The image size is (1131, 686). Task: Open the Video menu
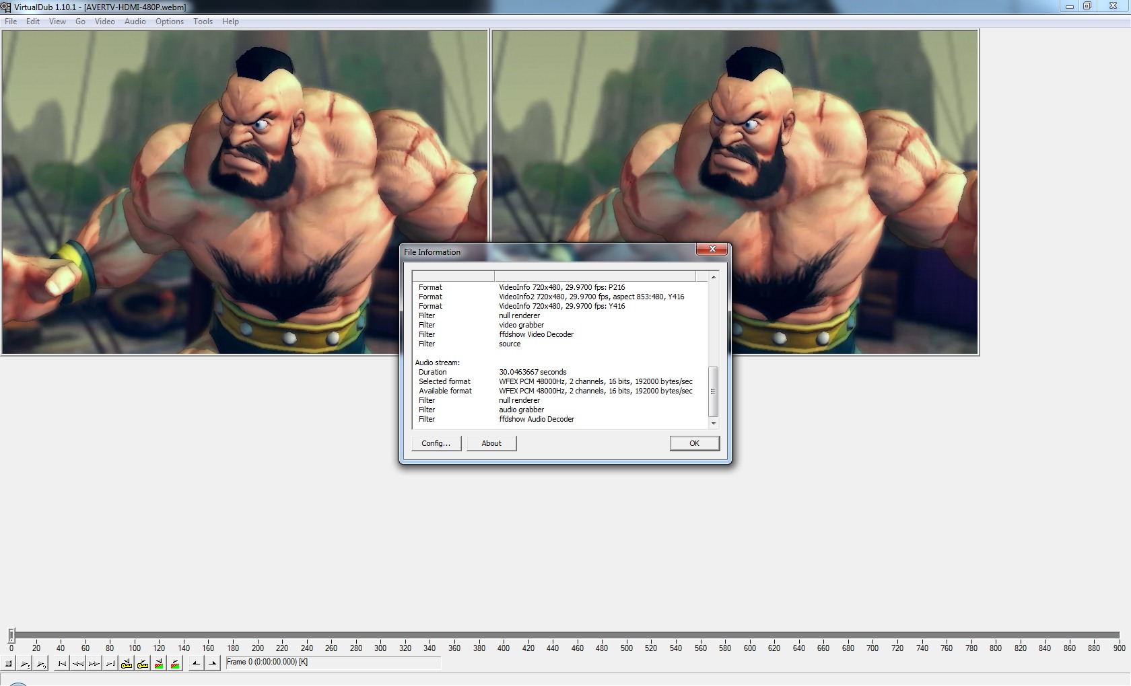[x=104, y=22]
